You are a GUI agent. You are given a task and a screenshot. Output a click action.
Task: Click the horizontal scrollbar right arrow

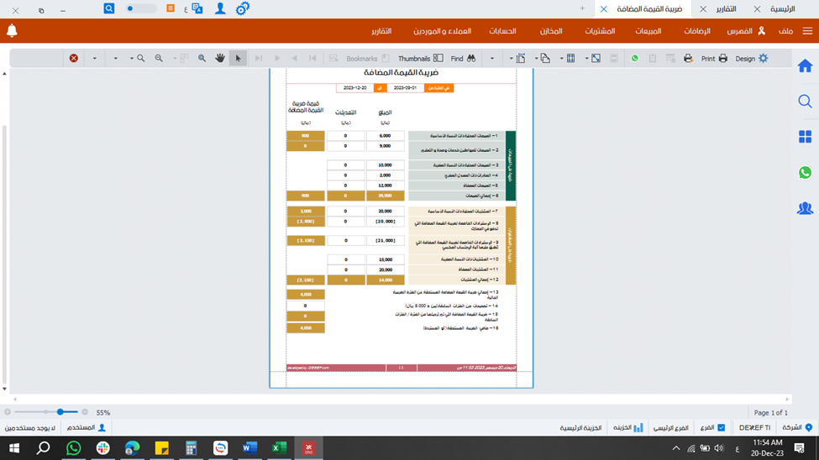click(x=787, y=399)
